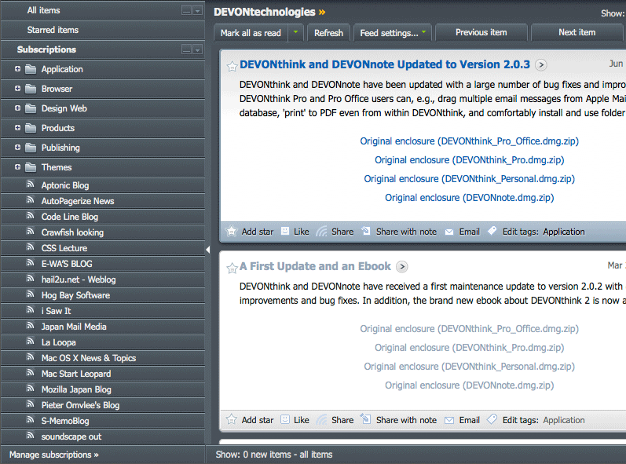Download DEVONthink_Pro_Office.dmg.zip in first article
This screenshot has width=626, height=464.
point(469,141)
